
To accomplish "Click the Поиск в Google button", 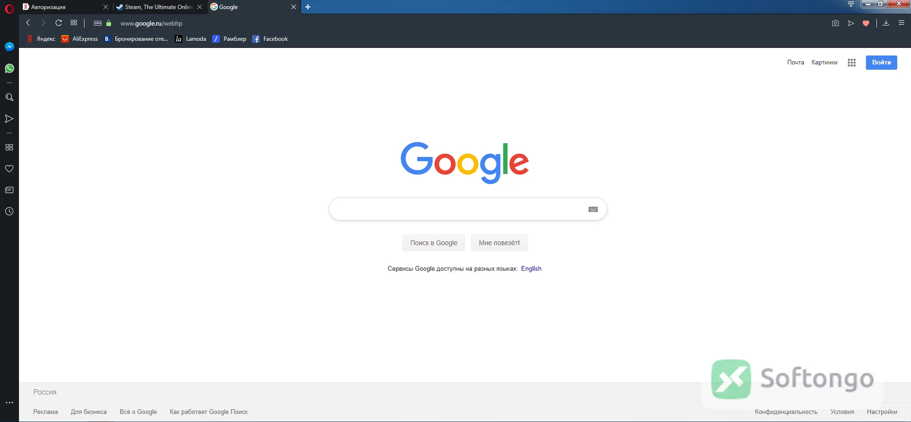I will (x=434, y=243).
